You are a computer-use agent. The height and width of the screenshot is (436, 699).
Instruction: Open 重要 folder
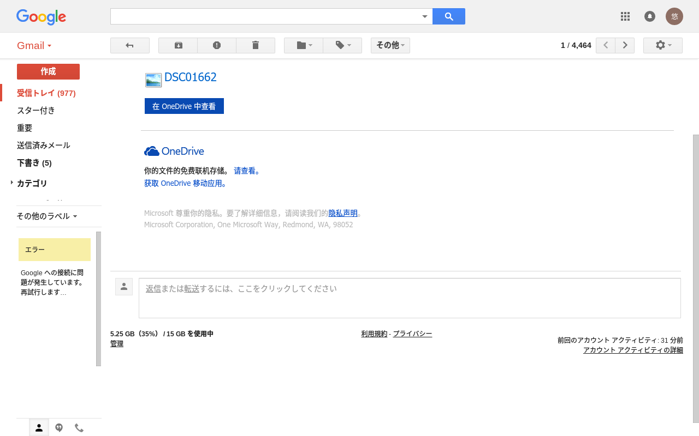click(25, 128)
